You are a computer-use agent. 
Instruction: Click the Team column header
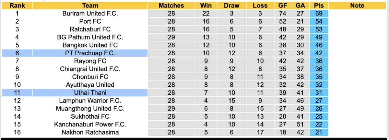pos(90,5)
